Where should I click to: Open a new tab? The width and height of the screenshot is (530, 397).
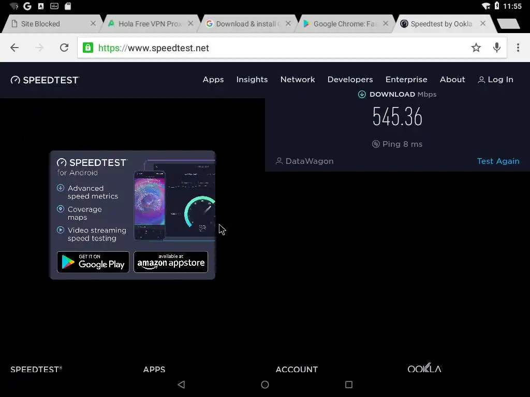(508, 24)
